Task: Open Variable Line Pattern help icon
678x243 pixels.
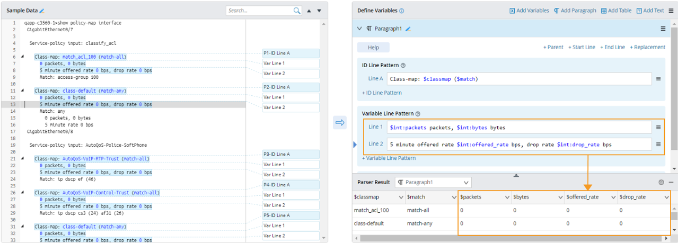Action: 418,114
